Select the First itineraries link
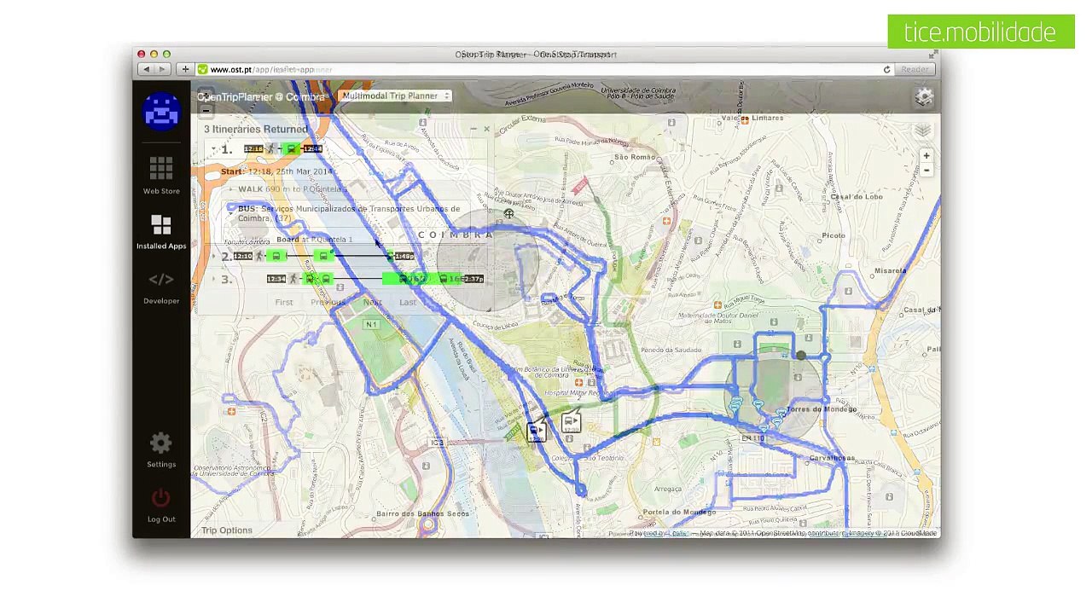 [x=284, y=302]
